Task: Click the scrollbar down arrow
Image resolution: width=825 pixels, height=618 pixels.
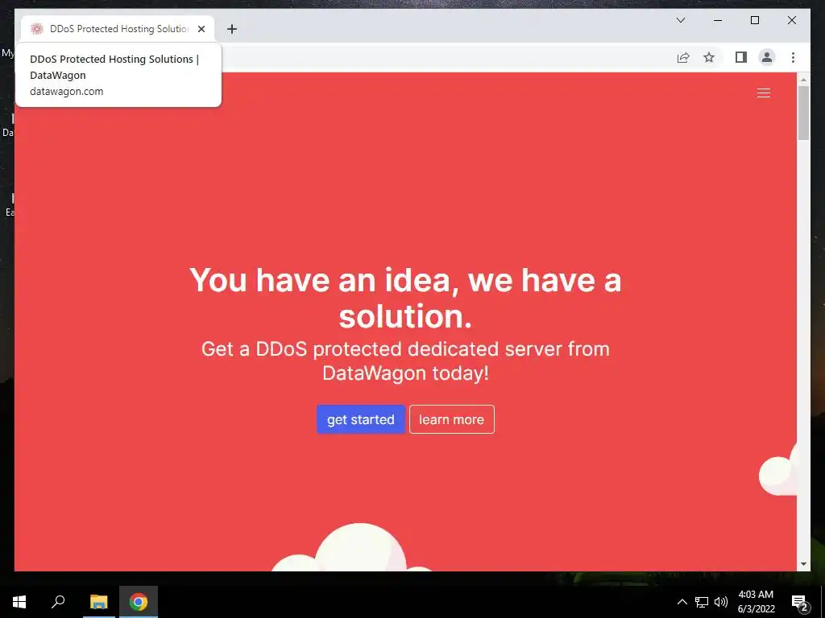Action: (803, 564)
